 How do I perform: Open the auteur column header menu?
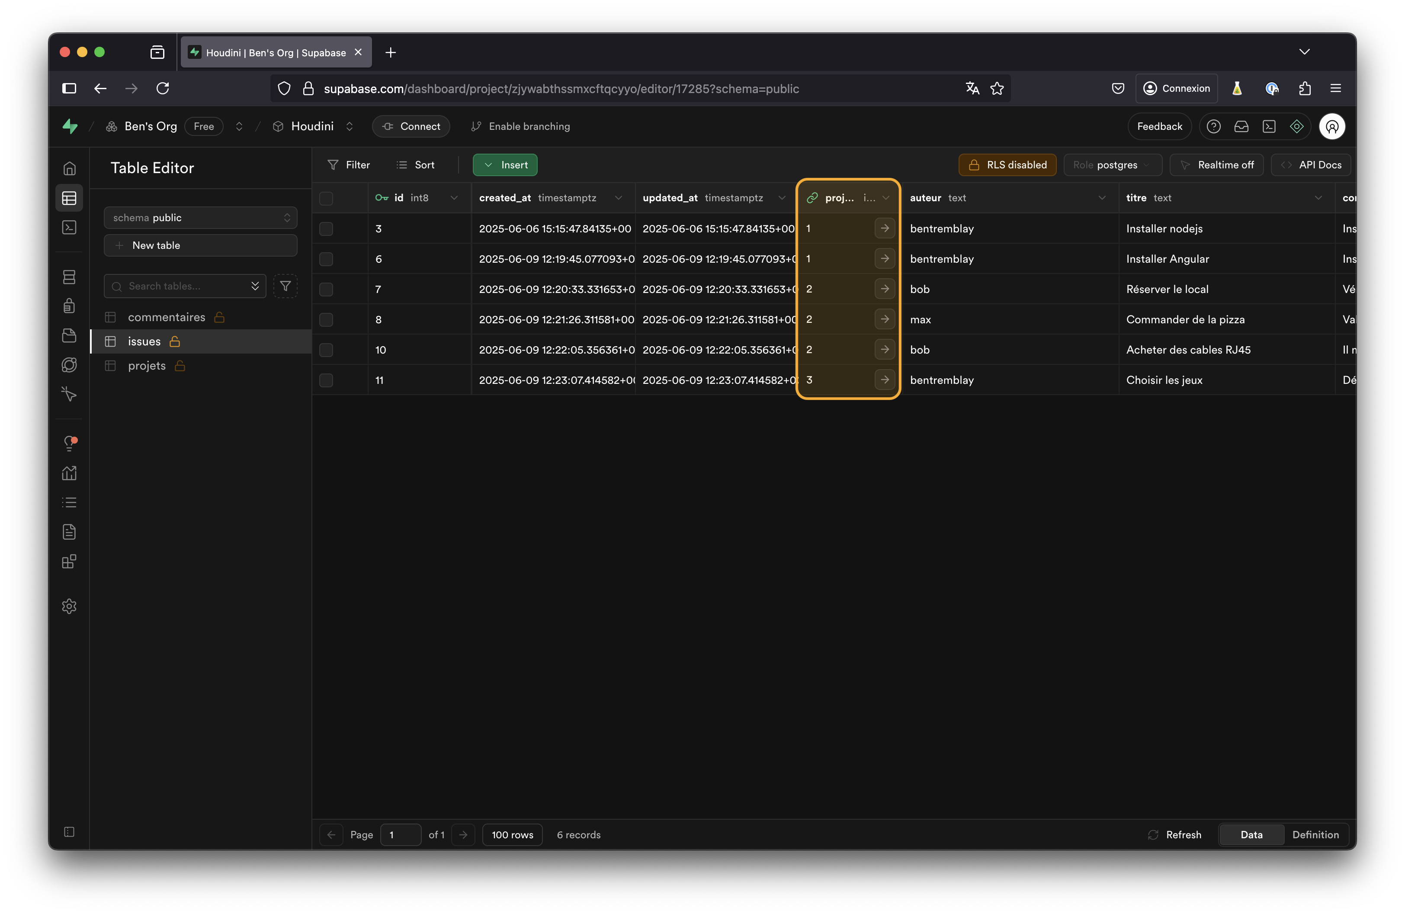pos(1102,198)
